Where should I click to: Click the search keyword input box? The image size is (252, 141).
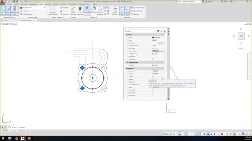(x=190, y=2)
